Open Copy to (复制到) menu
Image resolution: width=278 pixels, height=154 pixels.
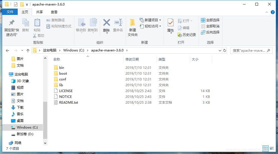coord(93,26)
